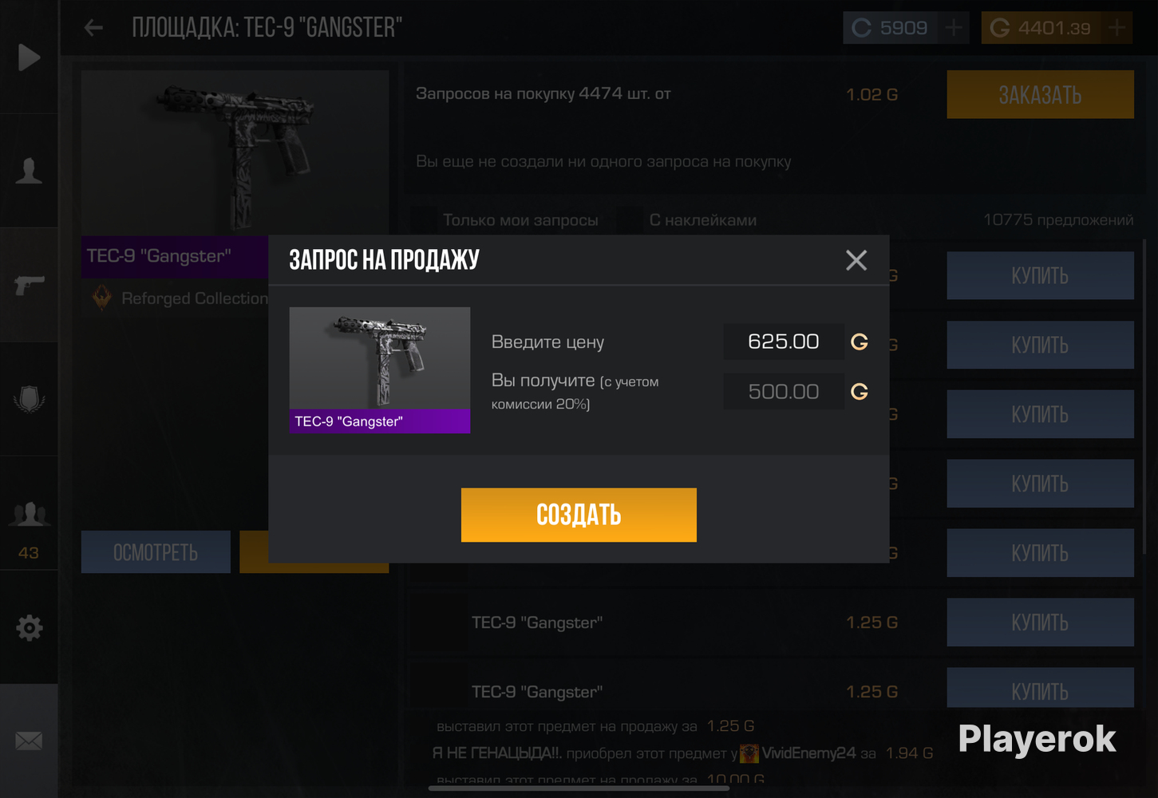Click the play triangle icon in sidebar
1158x798 pixels.
coord(29,57)
